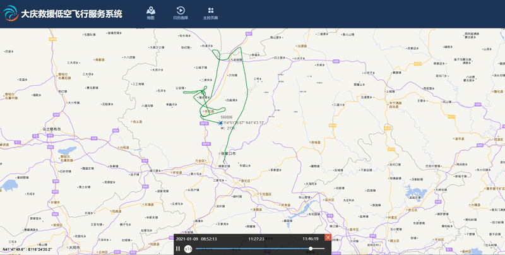Click the system logo in header

[x=11, y=13]
